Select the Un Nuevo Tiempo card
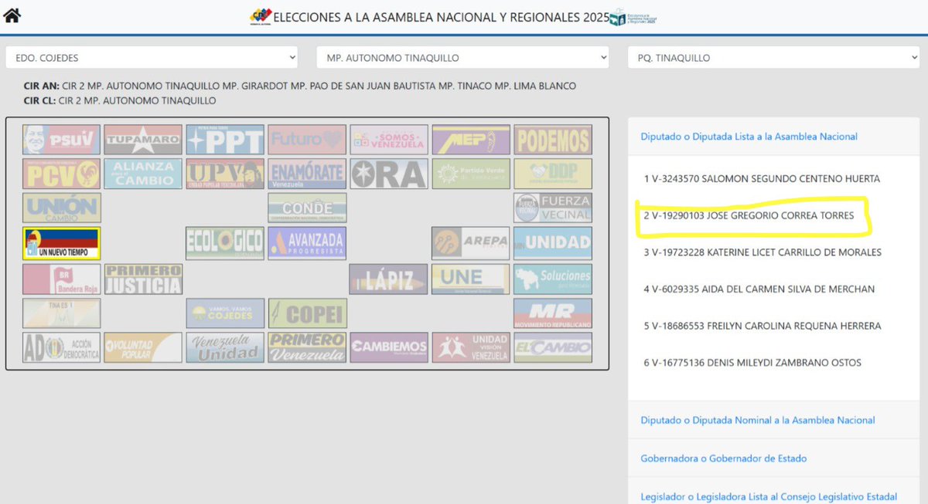928x504 pixels. [61, 242]
